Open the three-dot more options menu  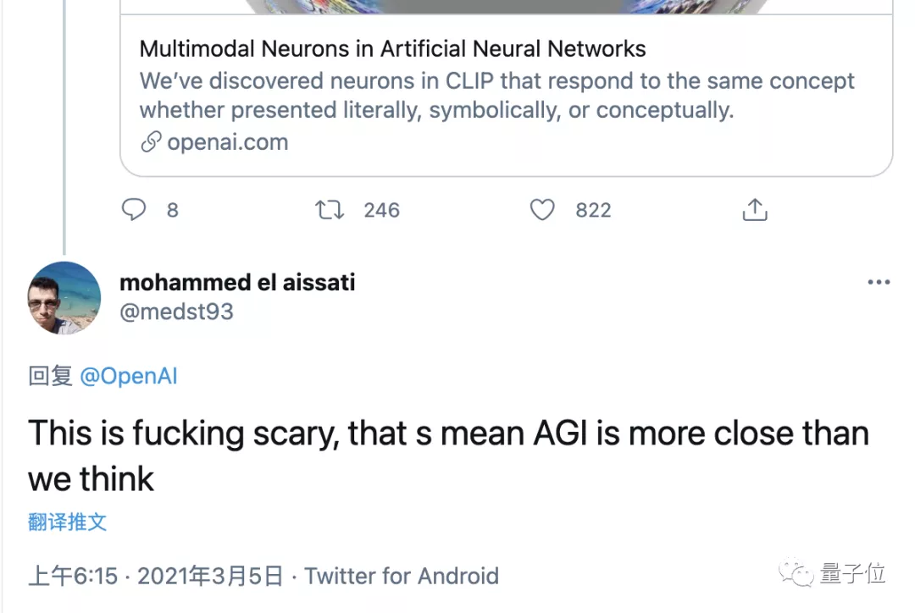tap(879, 282)
